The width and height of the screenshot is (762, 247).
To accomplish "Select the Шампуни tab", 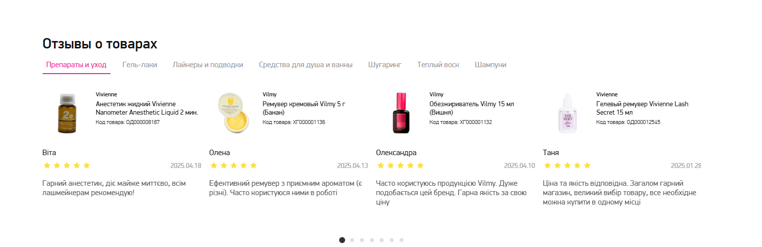I will pyautogui.click(x=490, y=65).
